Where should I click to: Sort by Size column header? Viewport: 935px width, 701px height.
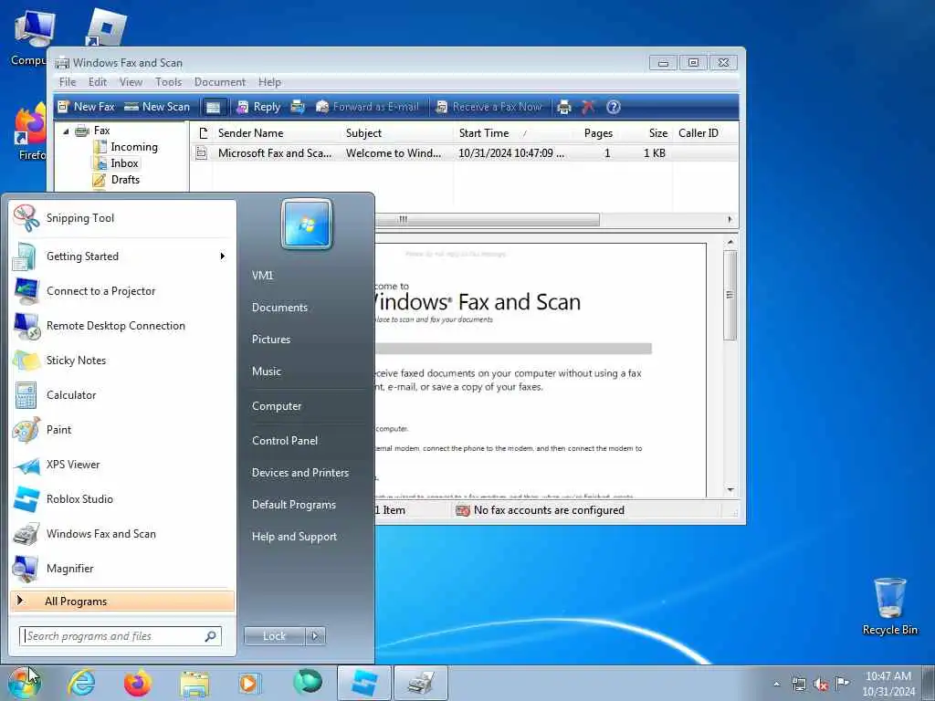point(646,133)
